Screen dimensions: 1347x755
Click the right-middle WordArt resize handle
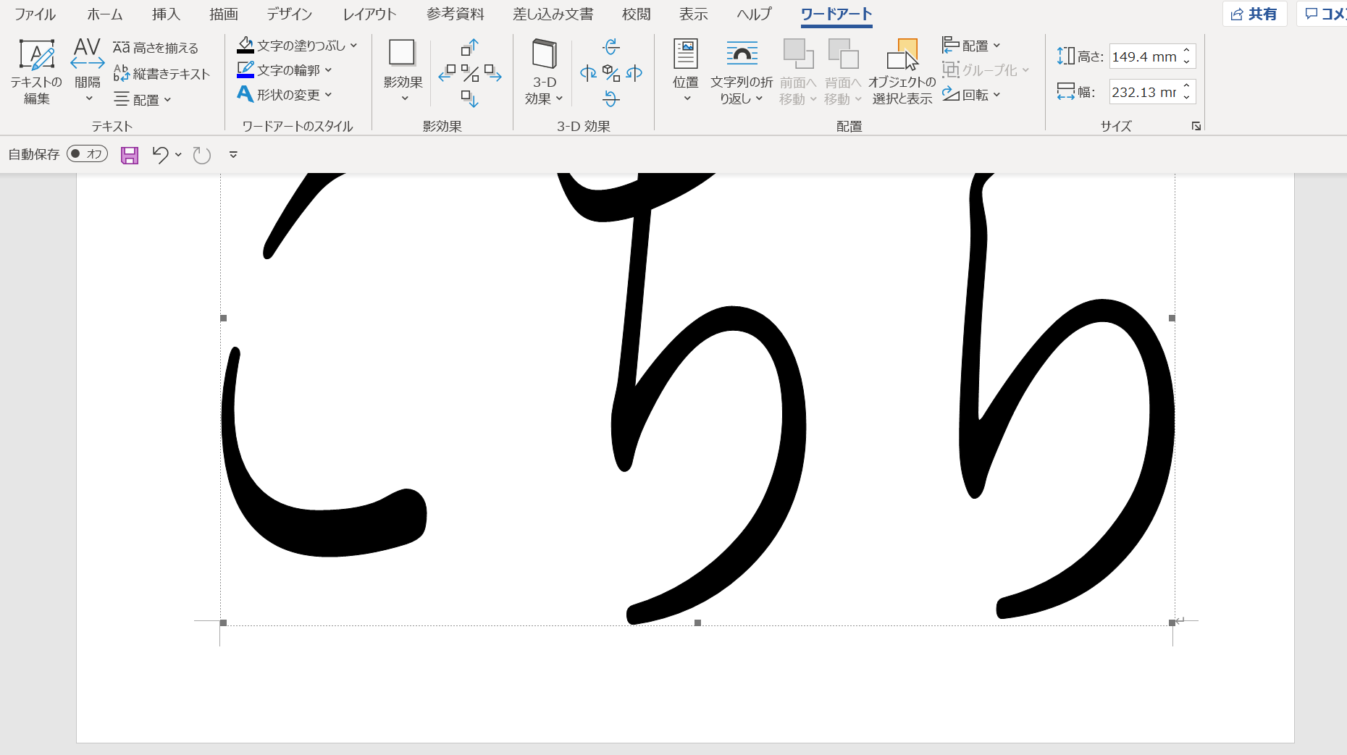(x=1172, y=318)
